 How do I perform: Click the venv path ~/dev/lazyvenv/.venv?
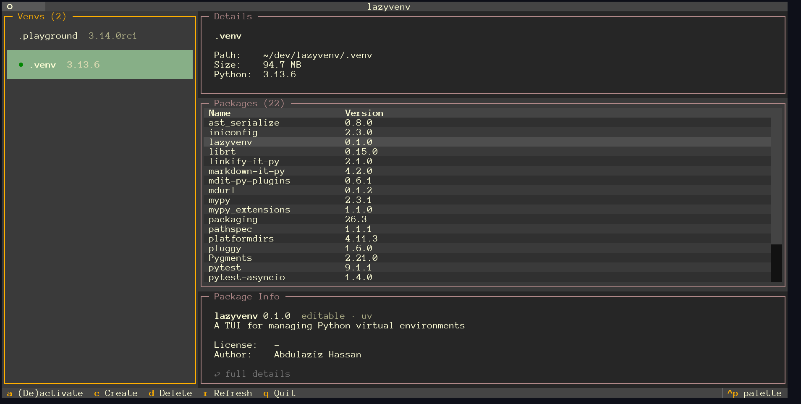317,55
